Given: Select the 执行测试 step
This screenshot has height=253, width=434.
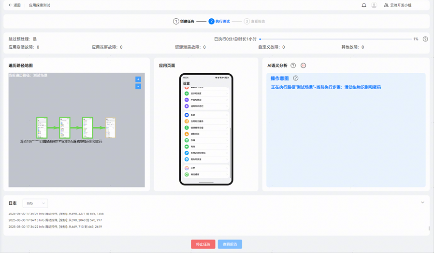Looking at the screenshot, I should pyautogui.click(x=219, y=21).
